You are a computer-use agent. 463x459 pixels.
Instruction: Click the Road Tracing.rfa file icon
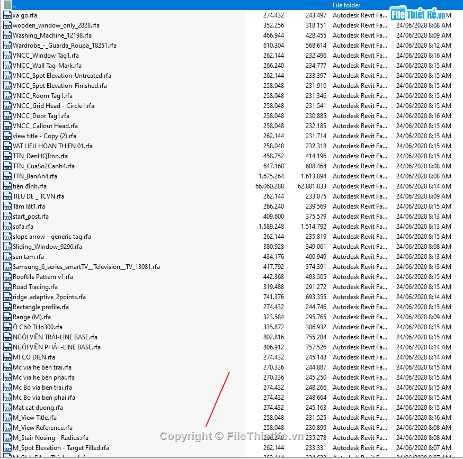point(7,287)
